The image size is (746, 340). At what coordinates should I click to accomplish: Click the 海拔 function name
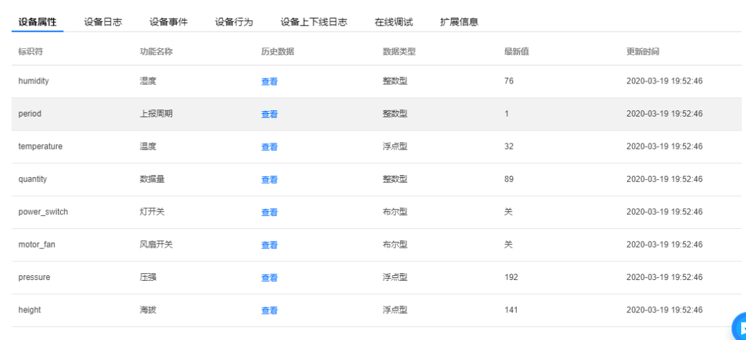click(148, 310)
